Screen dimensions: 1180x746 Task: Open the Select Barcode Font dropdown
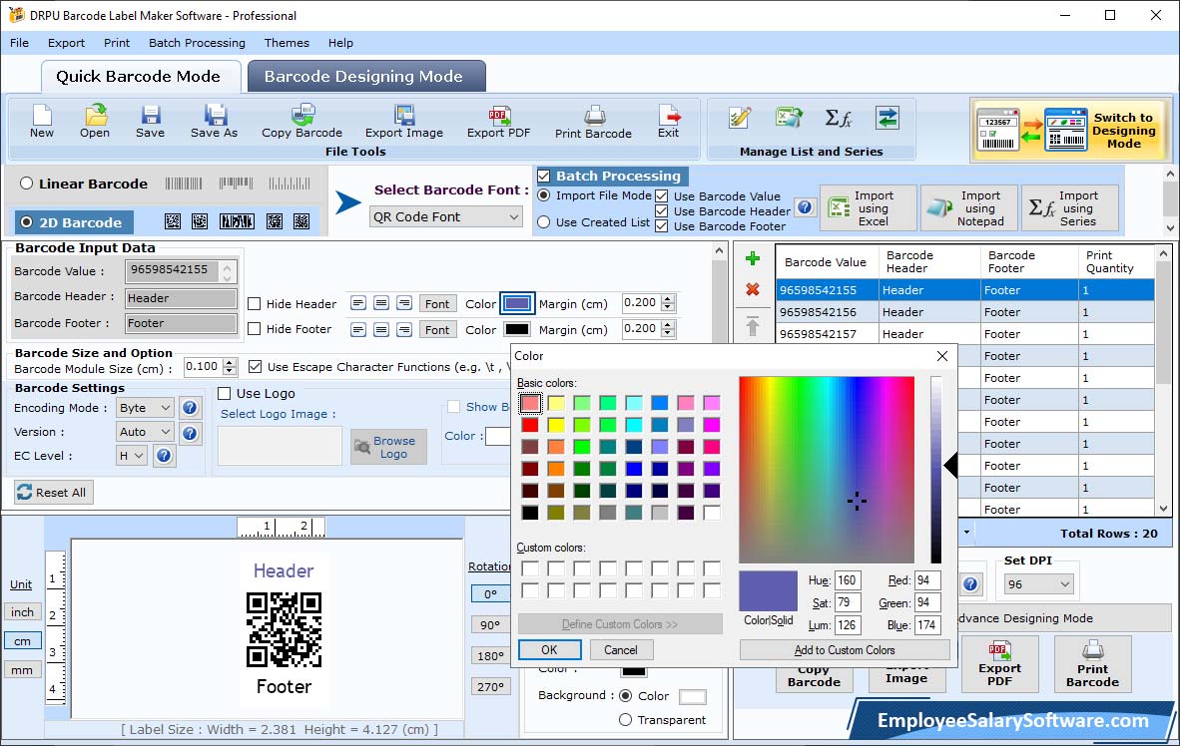446,217
